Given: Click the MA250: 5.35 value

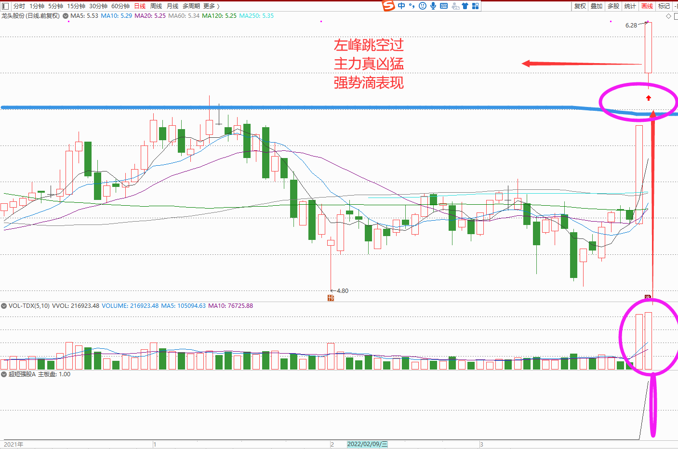Looking at the screenshot, I should tap(256, 16).
